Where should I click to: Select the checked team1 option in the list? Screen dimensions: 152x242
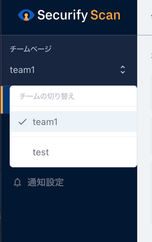[x=73, y=122]
